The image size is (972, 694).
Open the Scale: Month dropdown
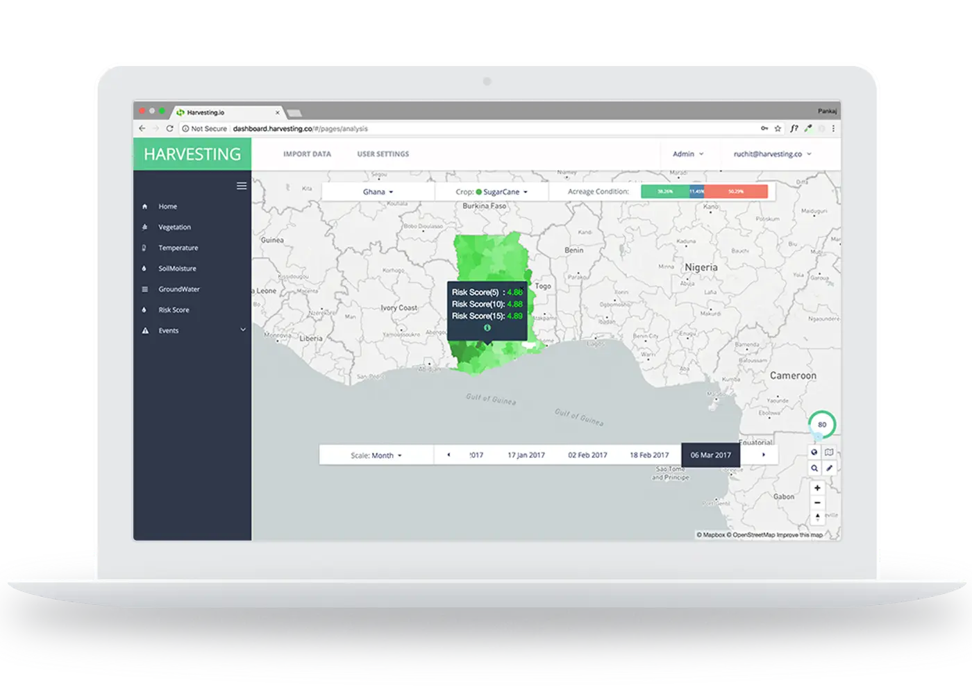click(376, 456)
